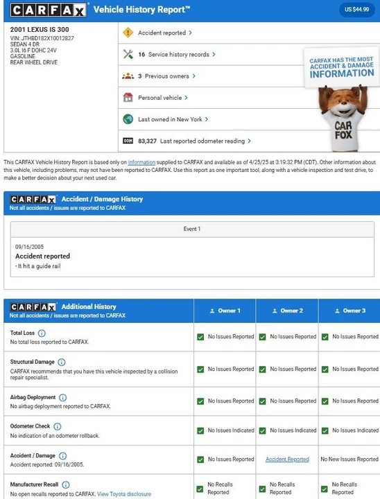Viewport: 380px width, 499px height.
Task: Open the Total Loss info icon
Action: (42, 333)
